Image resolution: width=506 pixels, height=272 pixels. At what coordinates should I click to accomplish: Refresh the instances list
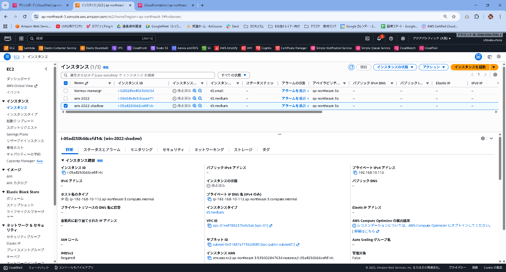(351, 67)
